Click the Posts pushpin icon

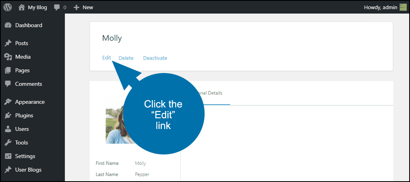(8, 43)
